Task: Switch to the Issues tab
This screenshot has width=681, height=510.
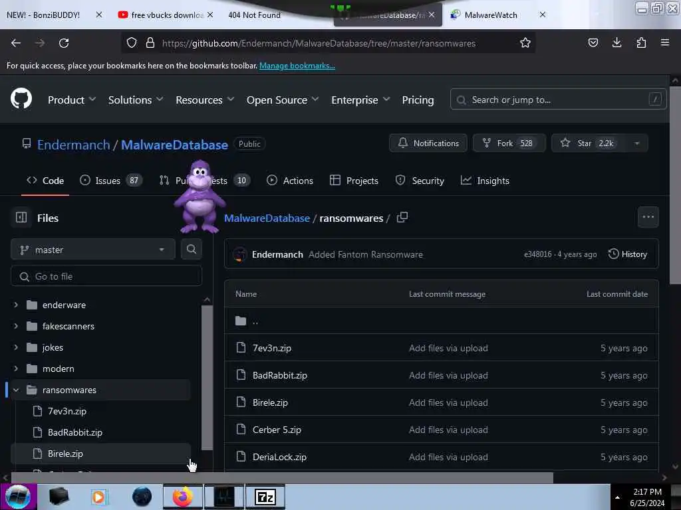Action: point(111,181)
